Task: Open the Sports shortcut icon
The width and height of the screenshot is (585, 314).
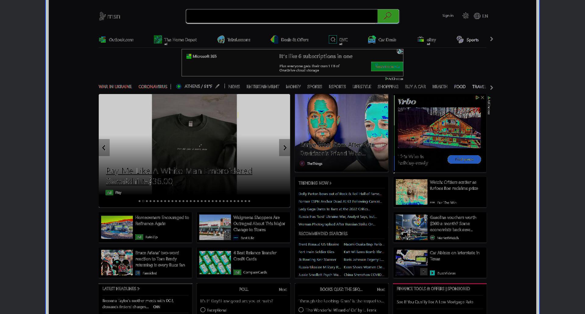Action: [x=460, y=40]
